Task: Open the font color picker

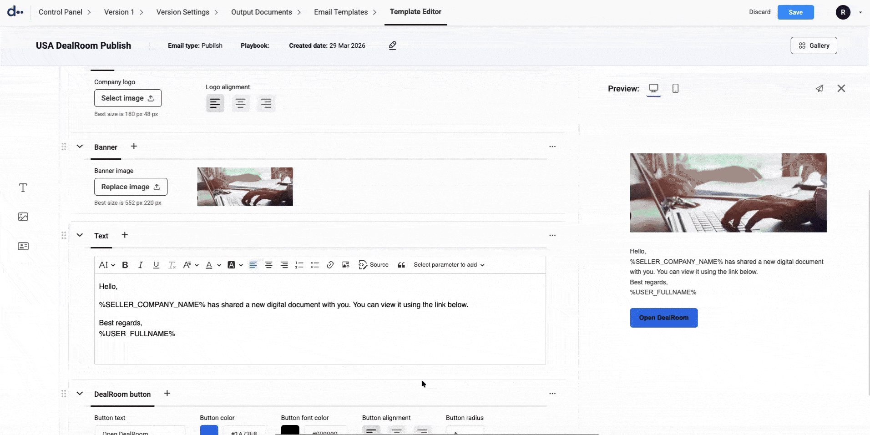Action: (x=213, y=265)
